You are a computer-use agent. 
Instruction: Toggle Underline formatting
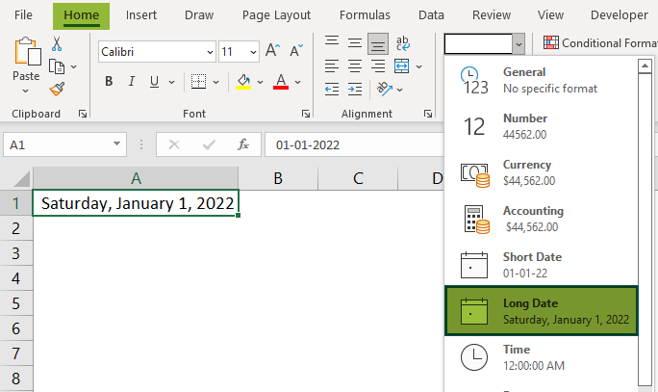pos(155,82)
